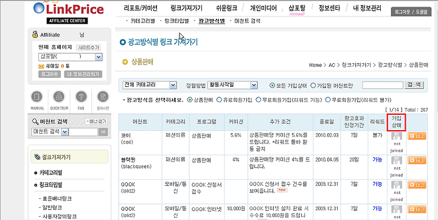Select the 가입된 머천트만 radio button

313,86
